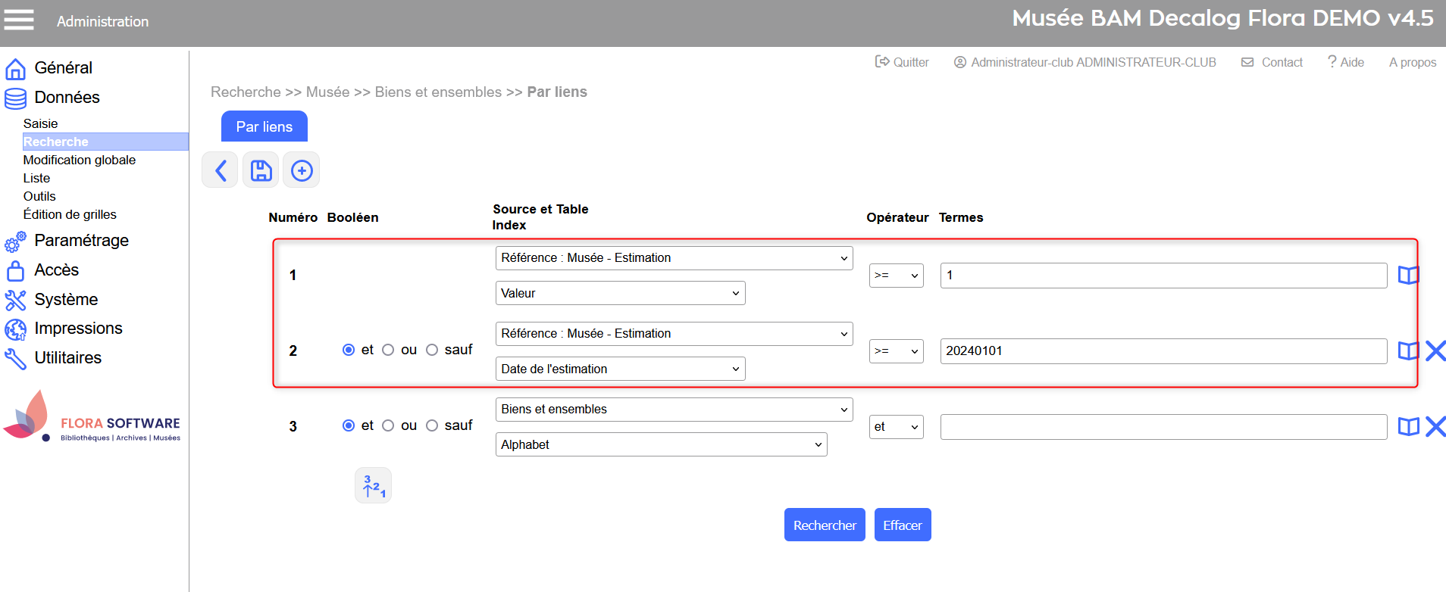
Task: Open the '>=' operator dropdown in row 1
Action: pyautogui.click(x=896, y=276)
